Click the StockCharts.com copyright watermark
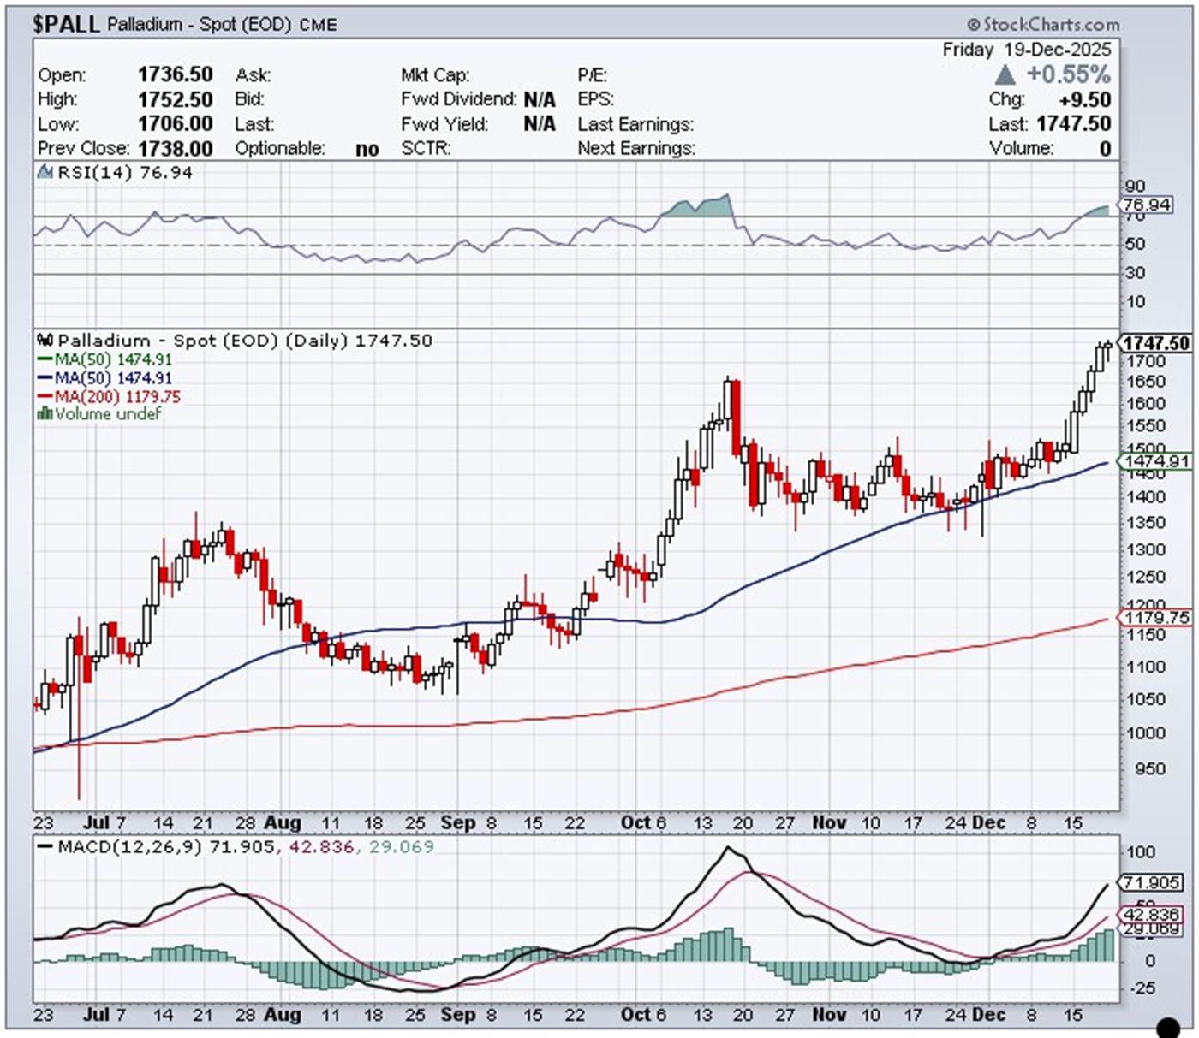The height and width of the screenshot is (1038, 1199). [1043, 24]
